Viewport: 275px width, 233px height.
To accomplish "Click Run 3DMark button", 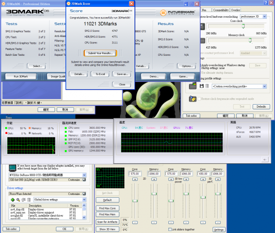I will point(21,76).
